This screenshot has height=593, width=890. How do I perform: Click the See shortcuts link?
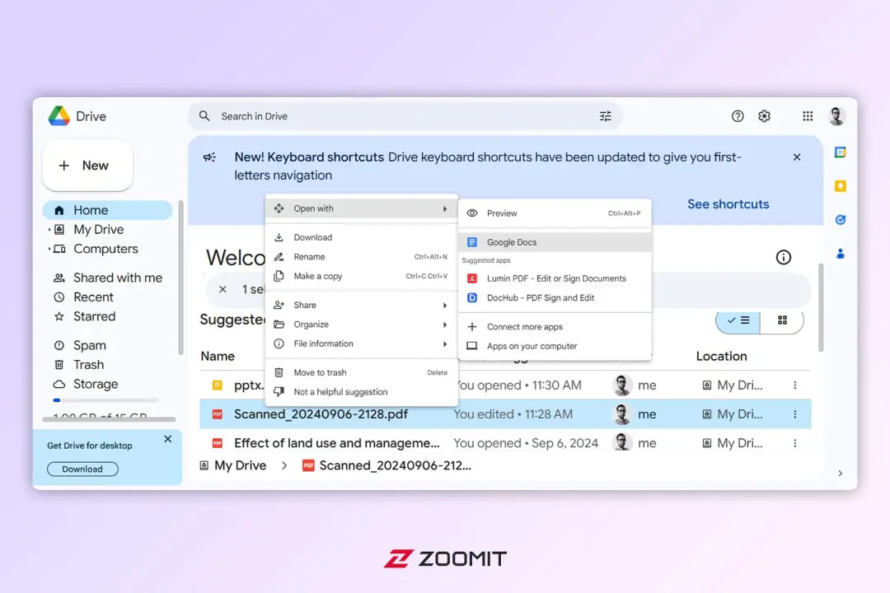point(728,203)
